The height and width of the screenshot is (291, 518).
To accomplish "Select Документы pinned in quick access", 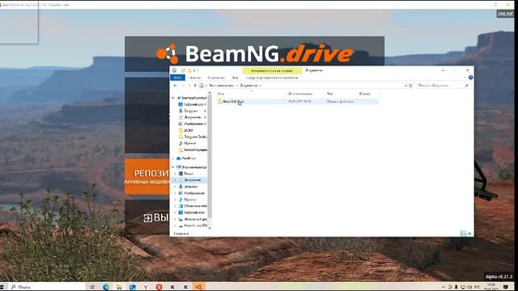I will pyautogui.click(x=193, y=117).
